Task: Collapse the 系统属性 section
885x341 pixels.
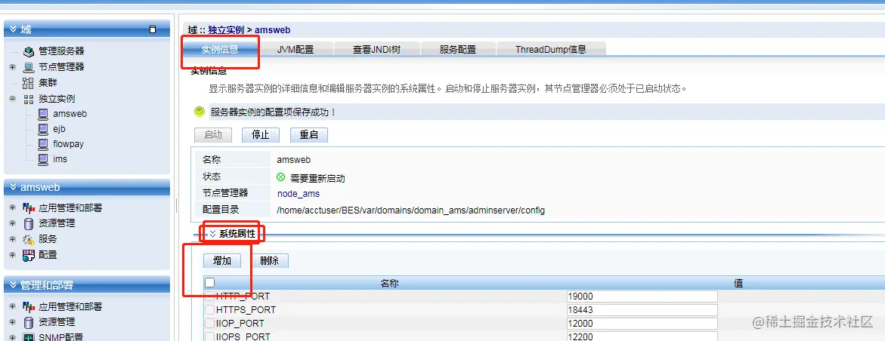Action: [x=213, y=233]
